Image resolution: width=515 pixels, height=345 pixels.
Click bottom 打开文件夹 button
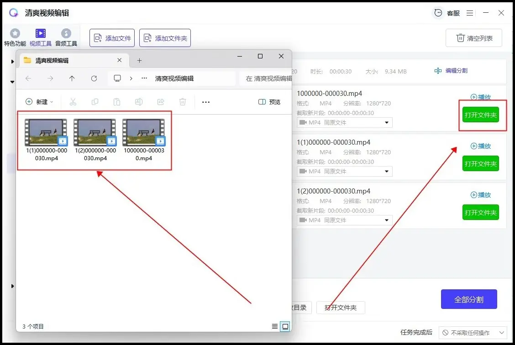pyautogui.click(x=341, y=308)
